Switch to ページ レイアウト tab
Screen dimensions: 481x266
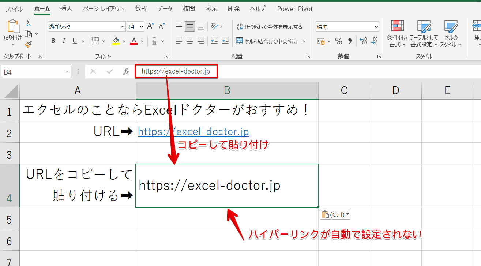[104, 9]
